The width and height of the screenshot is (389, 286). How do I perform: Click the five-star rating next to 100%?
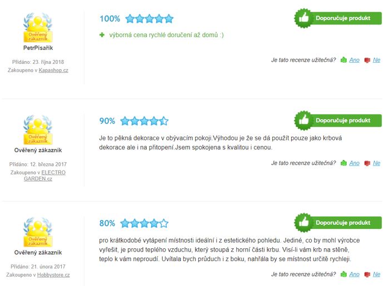pyautogui.click(x=149, y=18)
